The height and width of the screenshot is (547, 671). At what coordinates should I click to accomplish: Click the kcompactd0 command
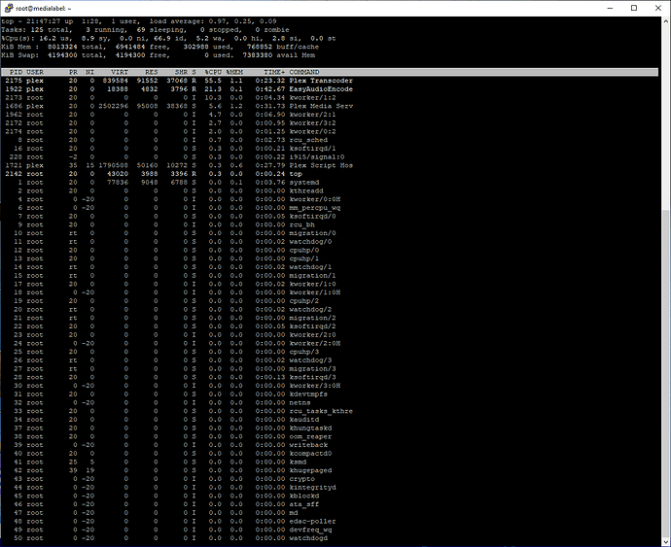pyautogui.click(x=310, y=454)
